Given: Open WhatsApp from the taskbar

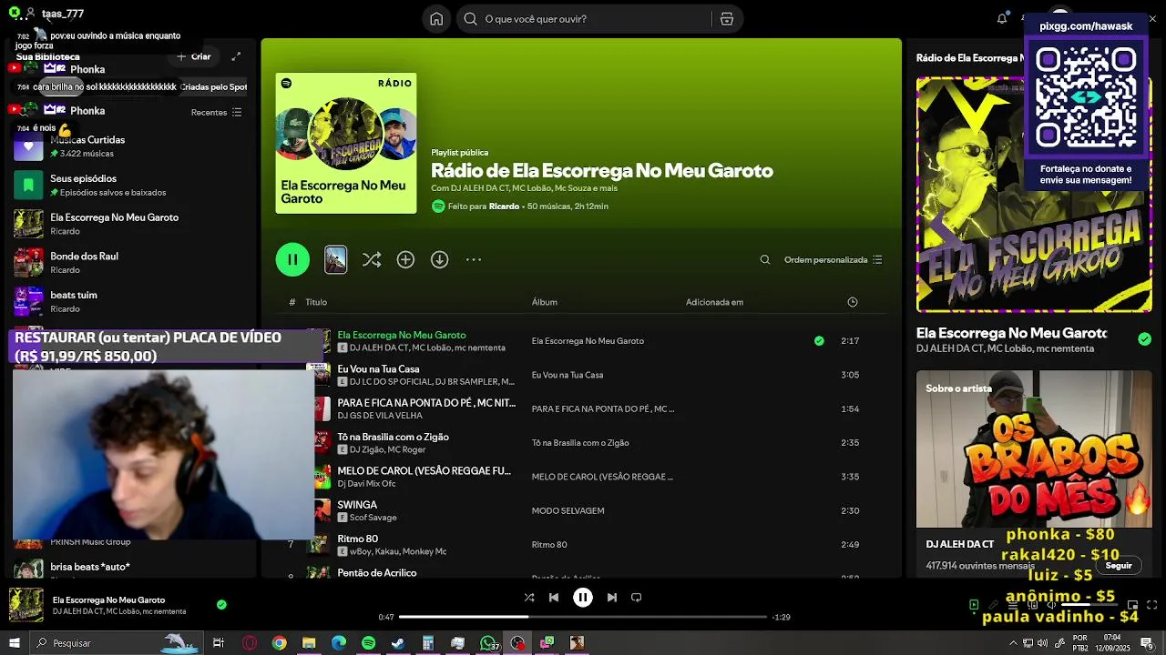Looking at the screenshot, I should [488, 643].
